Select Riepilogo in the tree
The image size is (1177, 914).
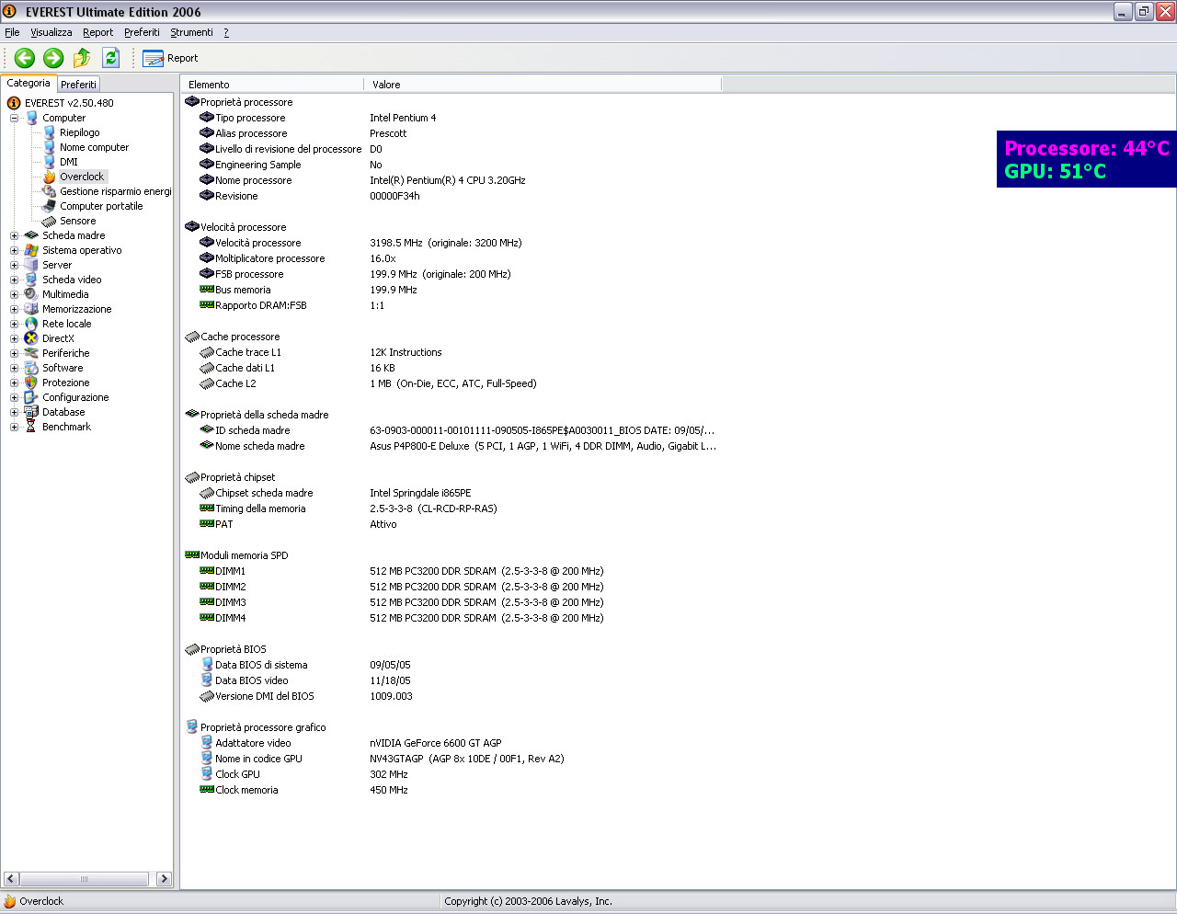80,132
